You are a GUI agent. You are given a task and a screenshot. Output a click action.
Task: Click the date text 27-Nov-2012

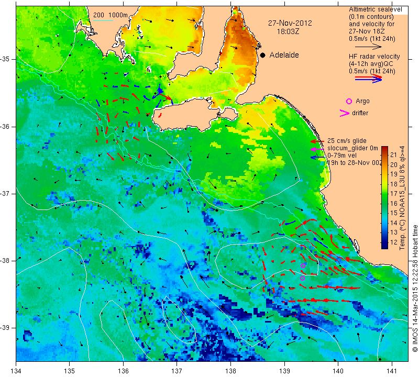tap(290, 23)
